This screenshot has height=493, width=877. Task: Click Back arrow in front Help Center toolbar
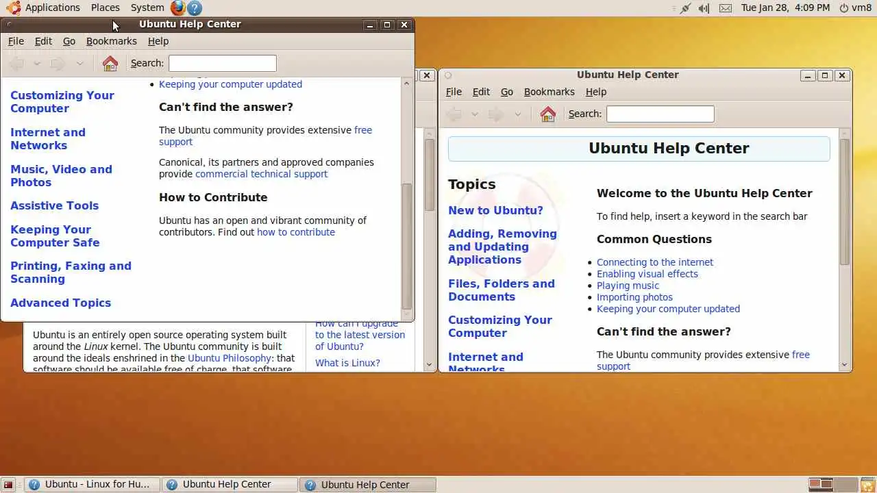tap(17, 64)
